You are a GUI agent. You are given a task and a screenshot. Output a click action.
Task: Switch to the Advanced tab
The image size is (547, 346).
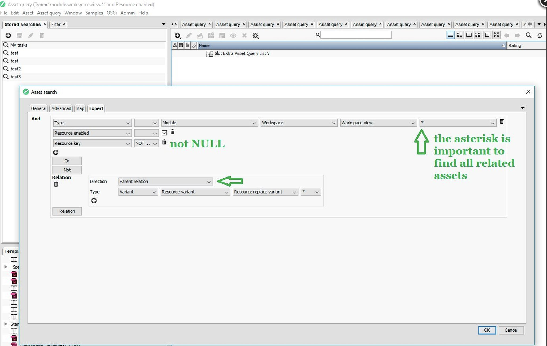tap(61, 108)
